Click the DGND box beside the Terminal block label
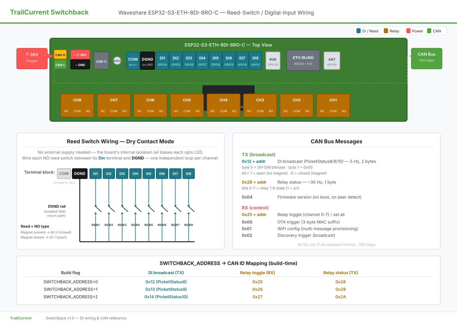 pyautogui.click(x=80, y=173)
